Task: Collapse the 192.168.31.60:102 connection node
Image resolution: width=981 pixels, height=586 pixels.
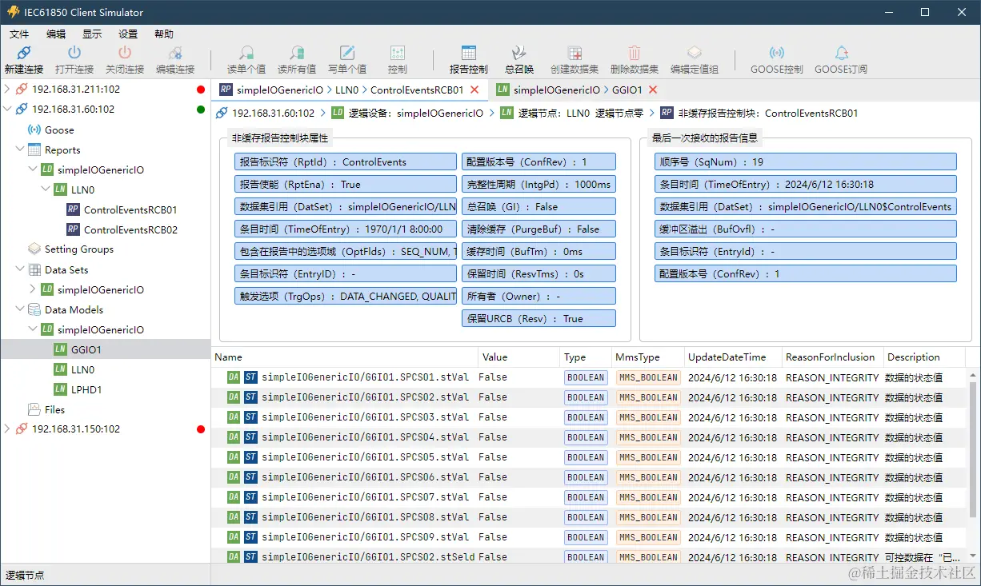Action: click(7, 110)
